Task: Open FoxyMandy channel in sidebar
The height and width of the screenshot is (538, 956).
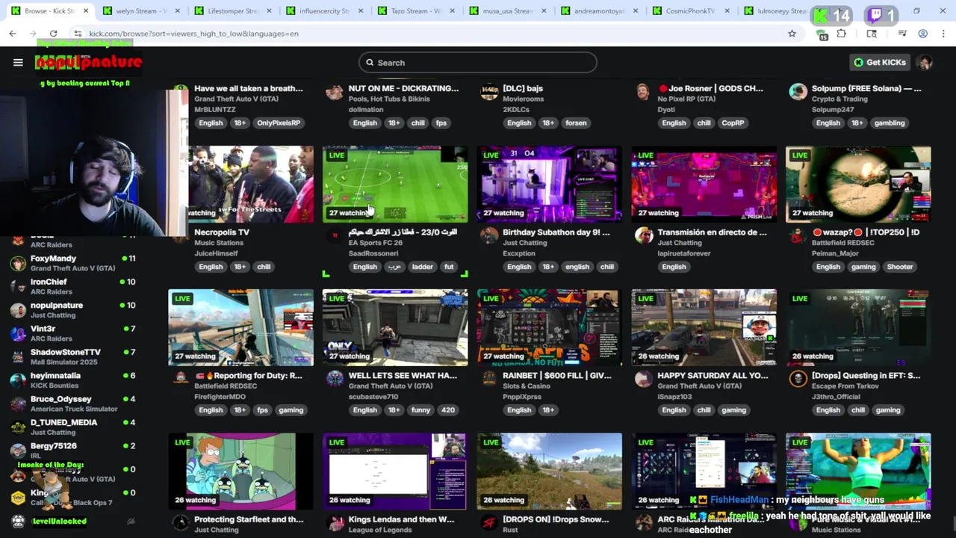Action: [x=73, y=263]
